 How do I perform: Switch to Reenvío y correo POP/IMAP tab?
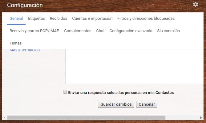point(34,31)
